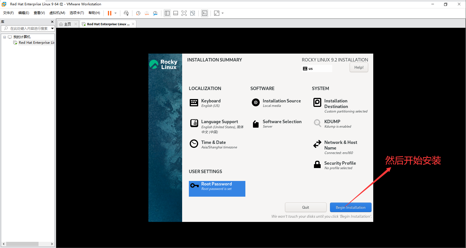Revert the VM to its previous snapshot
This screenshot has height=248, width=466.
pos(147,13)
